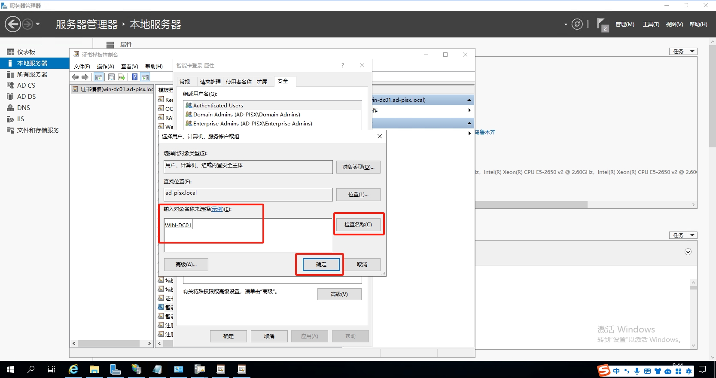Open the lower 任务 dropdown
The image size is (716, 378).
tap(683, 235)
